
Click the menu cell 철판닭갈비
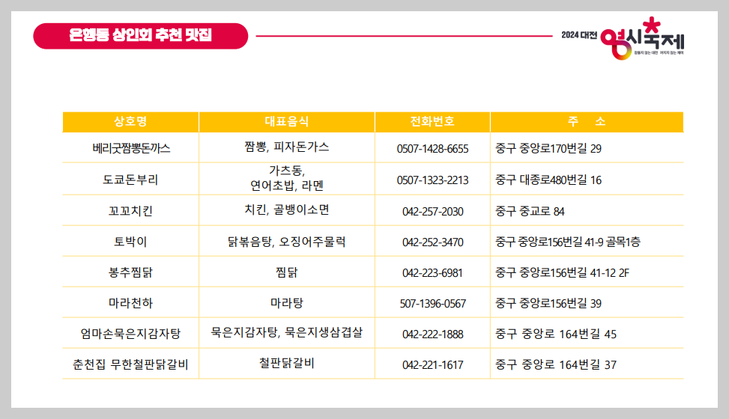coord(287,363)
